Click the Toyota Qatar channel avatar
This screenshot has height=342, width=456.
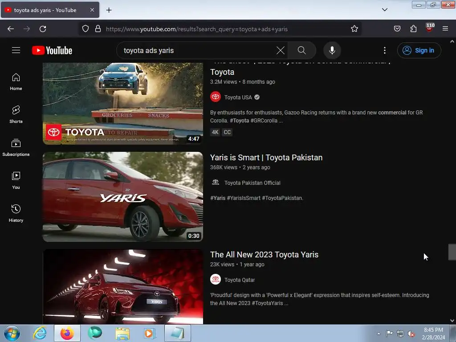coord(216,280)
